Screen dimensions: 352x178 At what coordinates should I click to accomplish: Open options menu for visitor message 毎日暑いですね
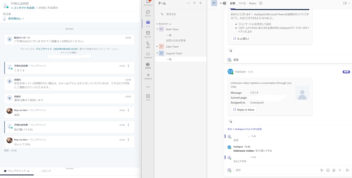128,125
